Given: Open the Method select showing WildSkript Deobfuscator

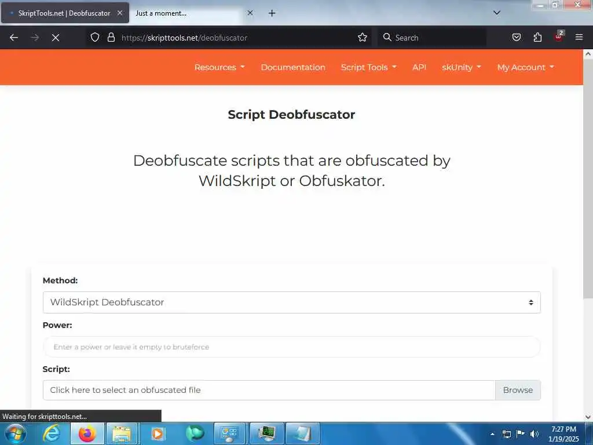Looking at the screenshot, I should pyautogui.click(x=292, y=302).
